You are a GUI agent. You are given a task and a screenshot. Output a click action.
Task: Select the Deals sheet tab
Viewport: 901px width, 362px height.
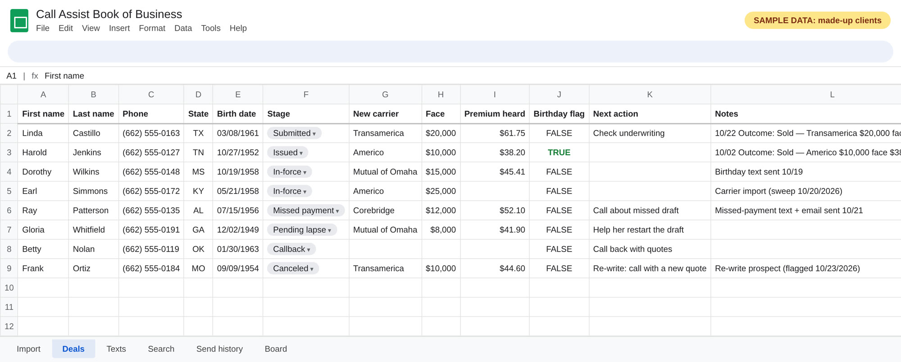73,349
